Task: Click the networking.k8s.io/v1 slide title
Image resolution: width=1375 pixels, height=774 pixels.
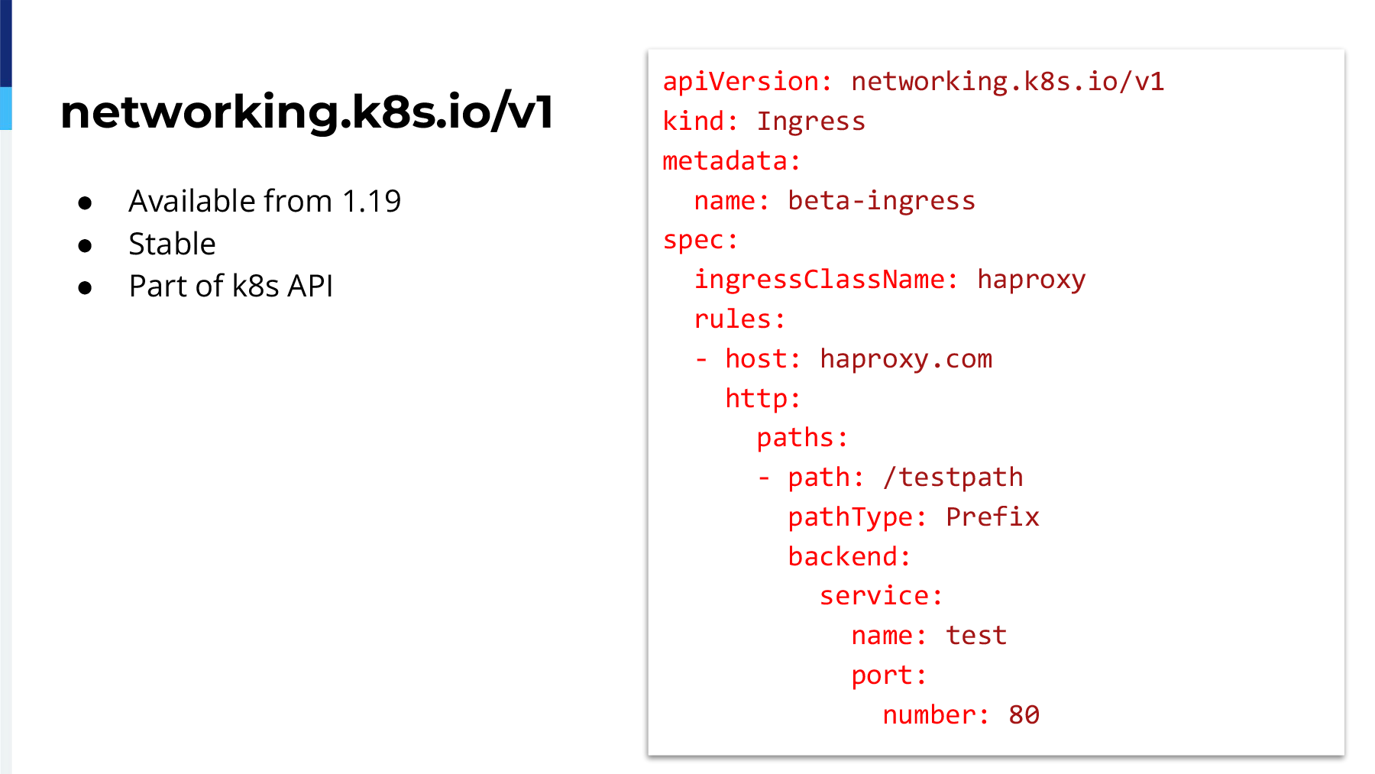Action: 307,112
